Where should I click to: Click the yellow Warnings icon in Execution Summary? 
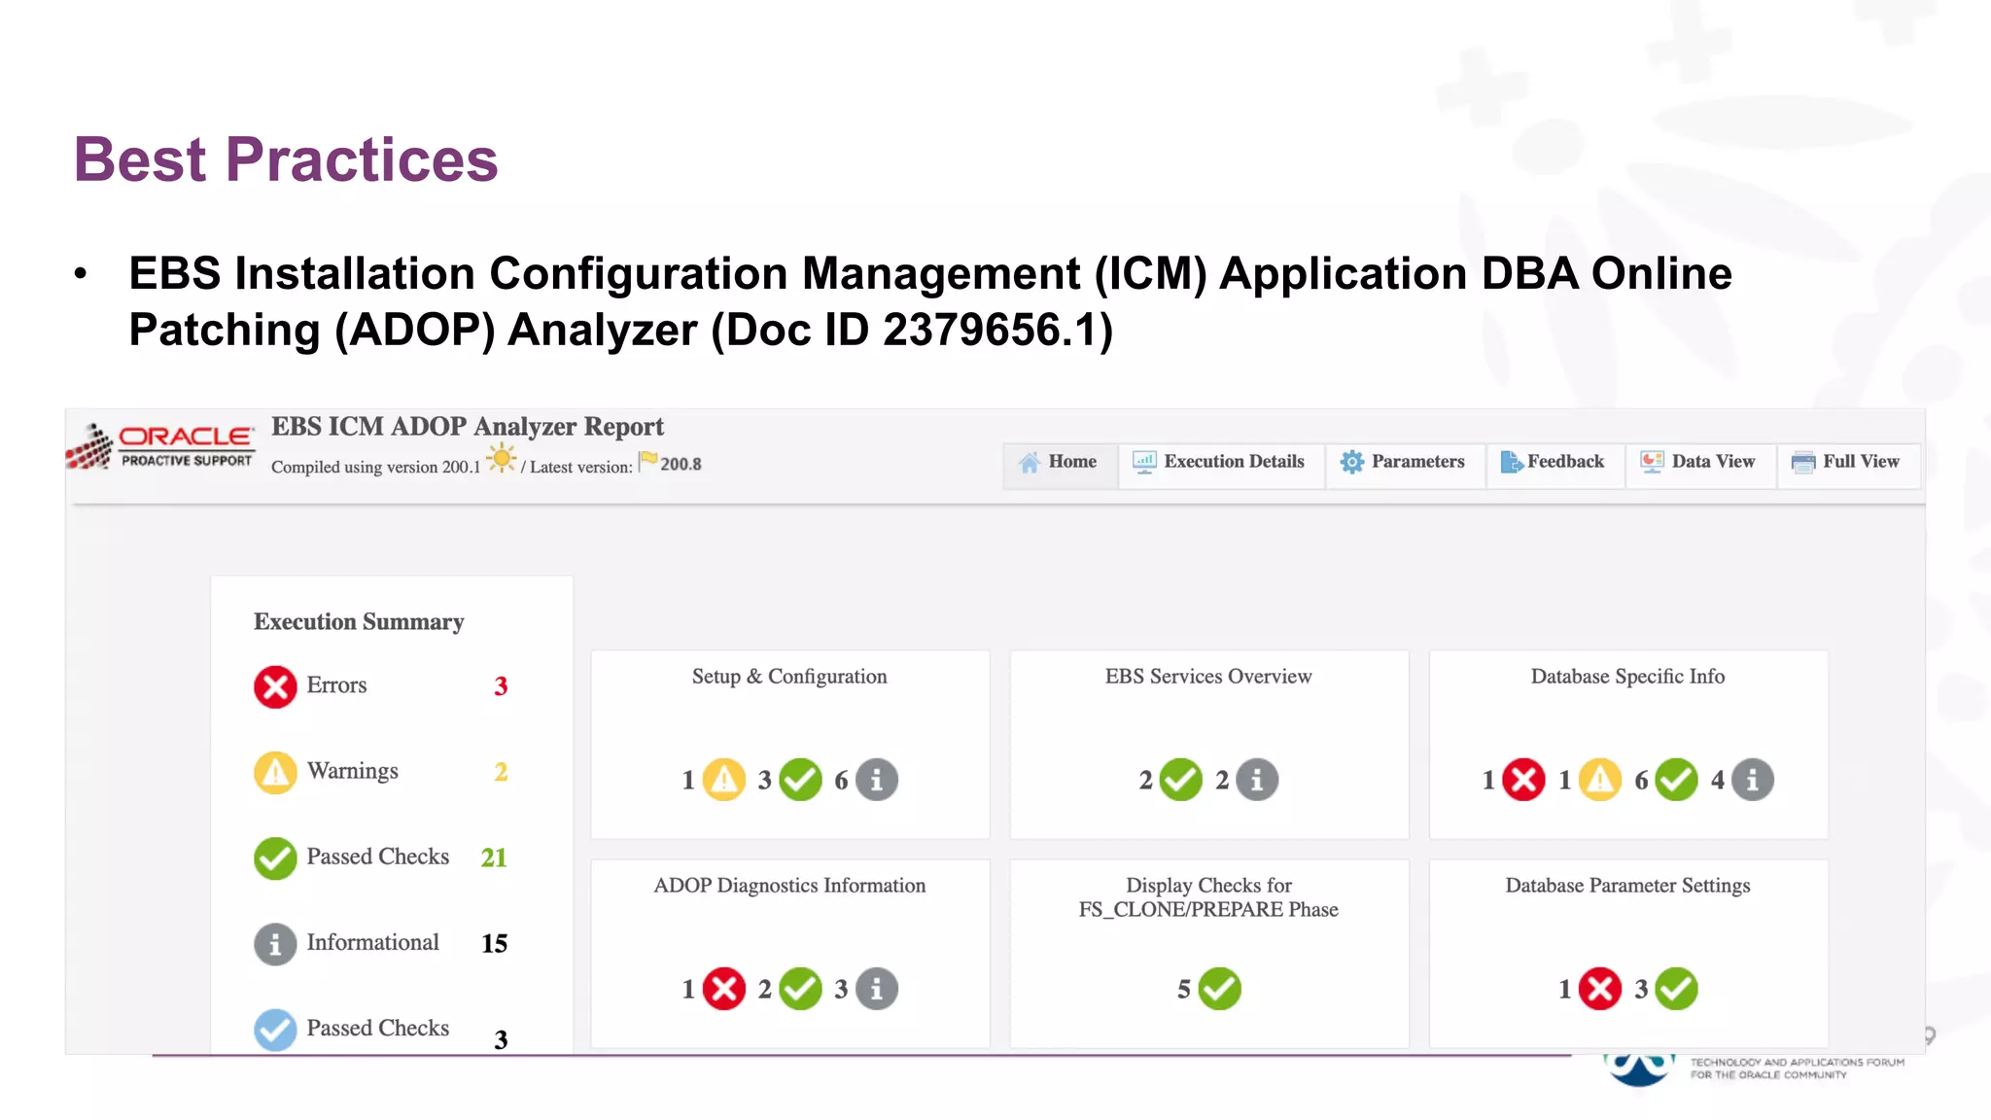[x=275, y=772]
